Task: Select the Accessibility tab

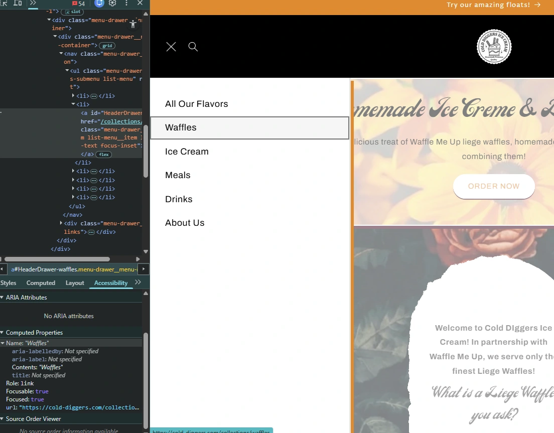Action: 110,283
